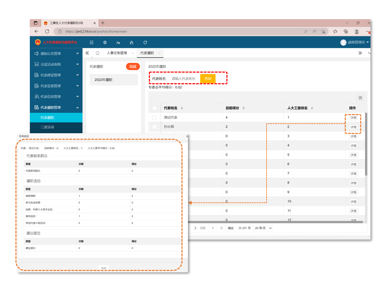389x286 pixels.
Task: Click the globe icon in top toolbar
Action: (x=105, y=42)
